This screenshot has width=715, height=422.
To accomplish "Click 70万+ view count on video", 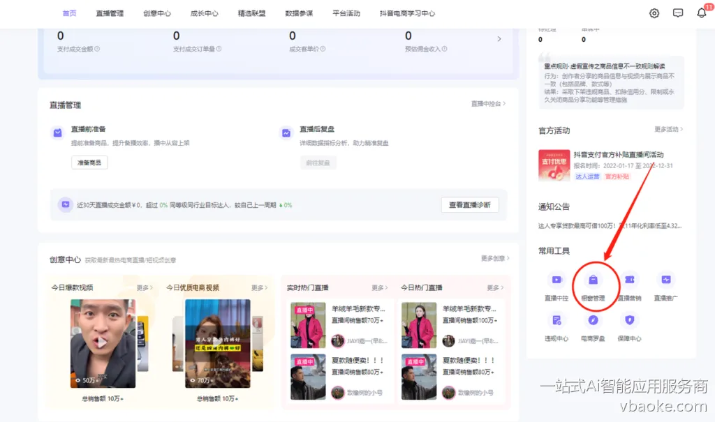I will tap(202, 380).
